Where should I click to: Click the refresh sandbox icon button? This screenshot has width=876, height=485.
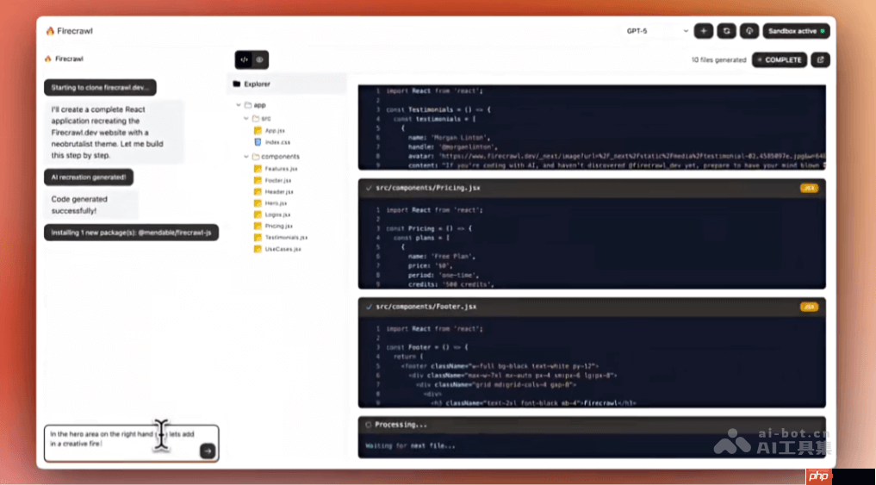[726, 31]
